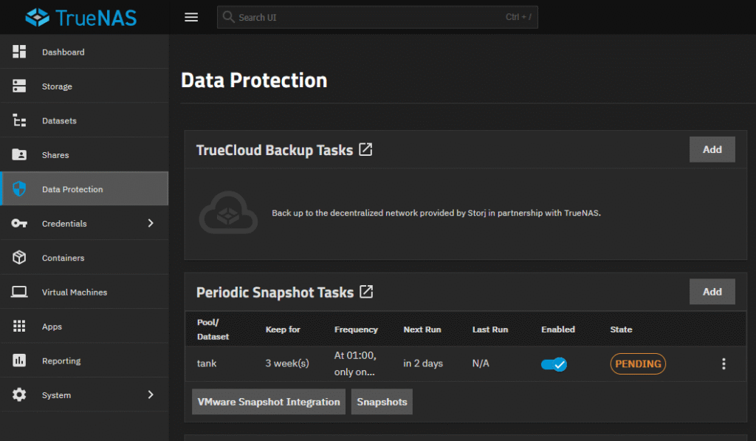Open Datasets via its tree icon
This screenshot has height=441, width=756.
click(19, 120)
